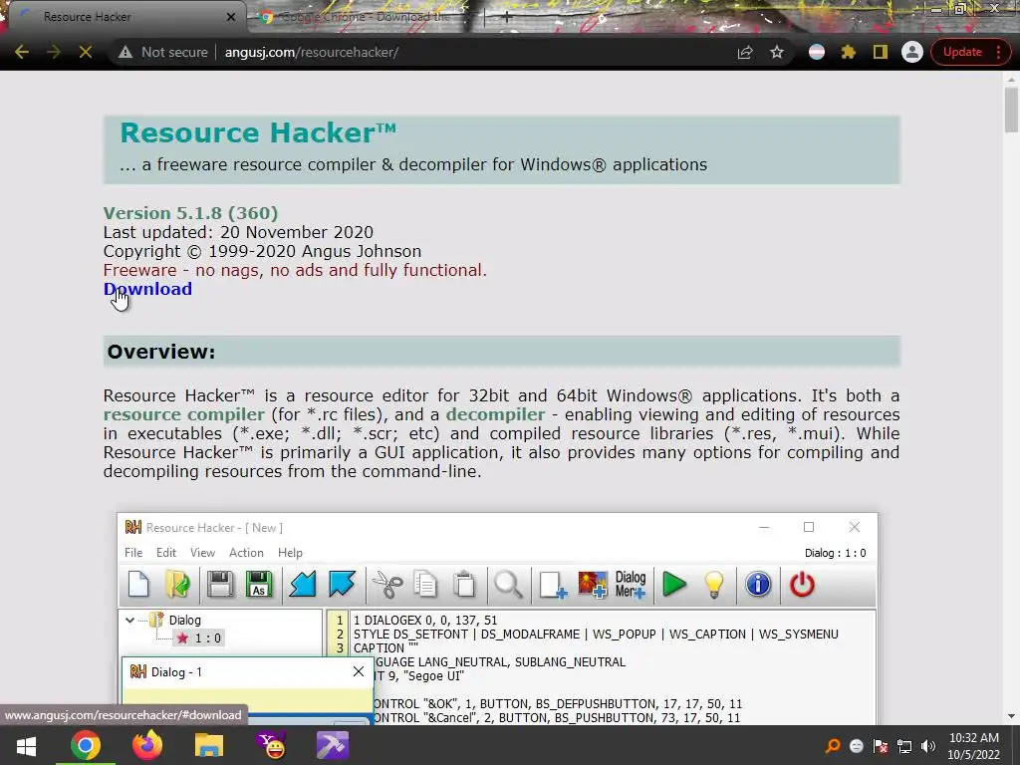Bookmark this page with the star icon
This screenshot has height=765, width=1020.
[x=777, y=52]
